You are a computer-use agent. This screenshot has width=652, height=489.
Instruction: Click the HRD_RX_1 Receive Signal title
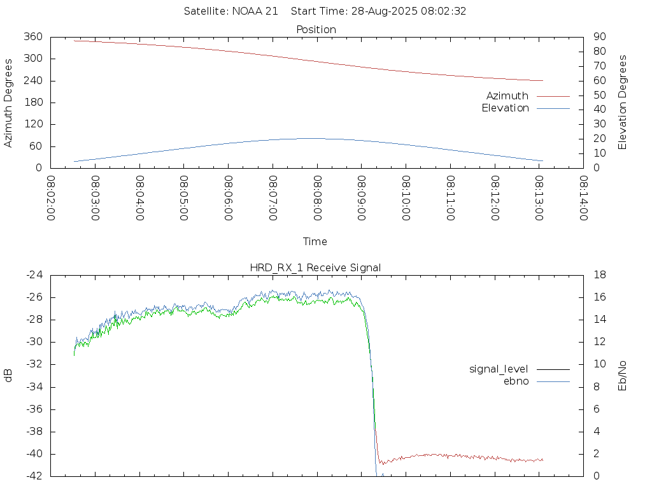(315, 268)
